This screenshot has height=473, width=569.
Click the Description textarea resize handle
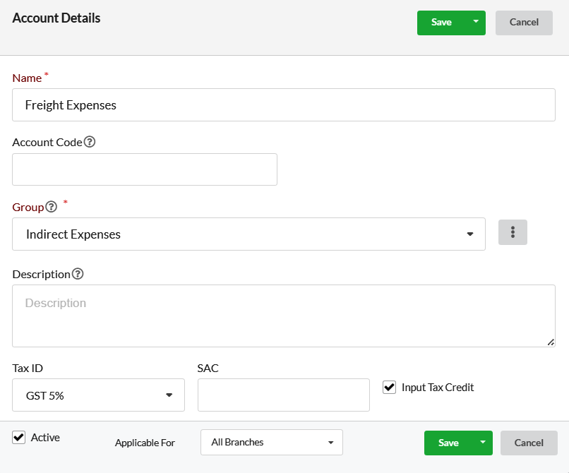point(551,342)
